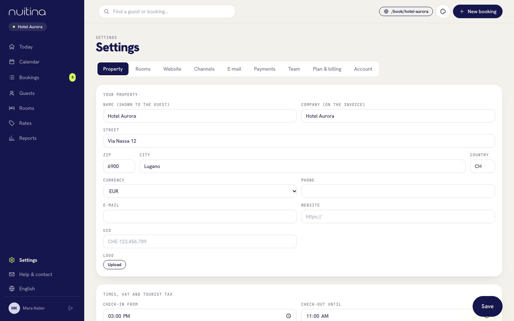Click the Settings gear icon in sidebar
The width and height of the screenshot is (514, 321).
coord(12,260)
